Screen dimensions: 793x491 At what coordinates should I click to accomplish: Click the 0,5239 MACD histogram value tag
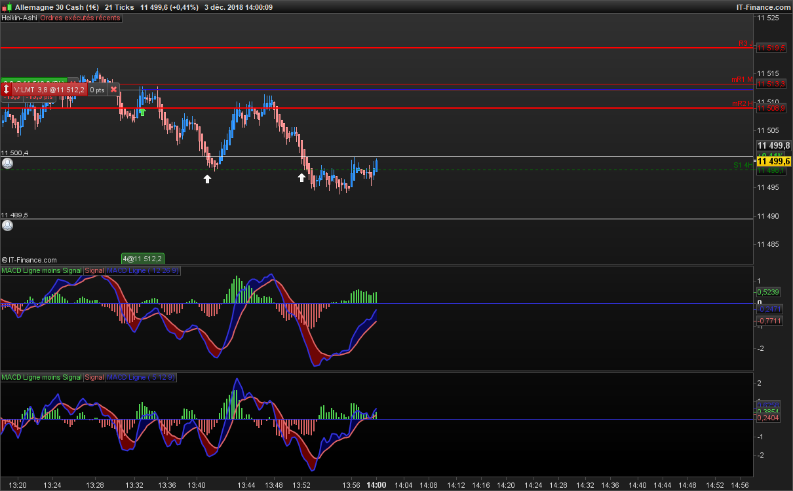click(768, 292)
